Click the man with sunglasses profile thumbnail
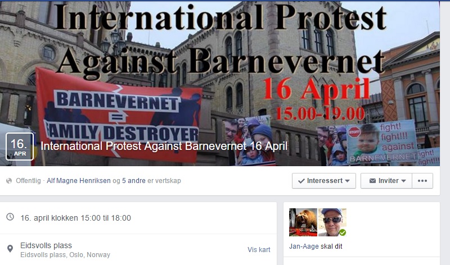 tap(332, 222)
